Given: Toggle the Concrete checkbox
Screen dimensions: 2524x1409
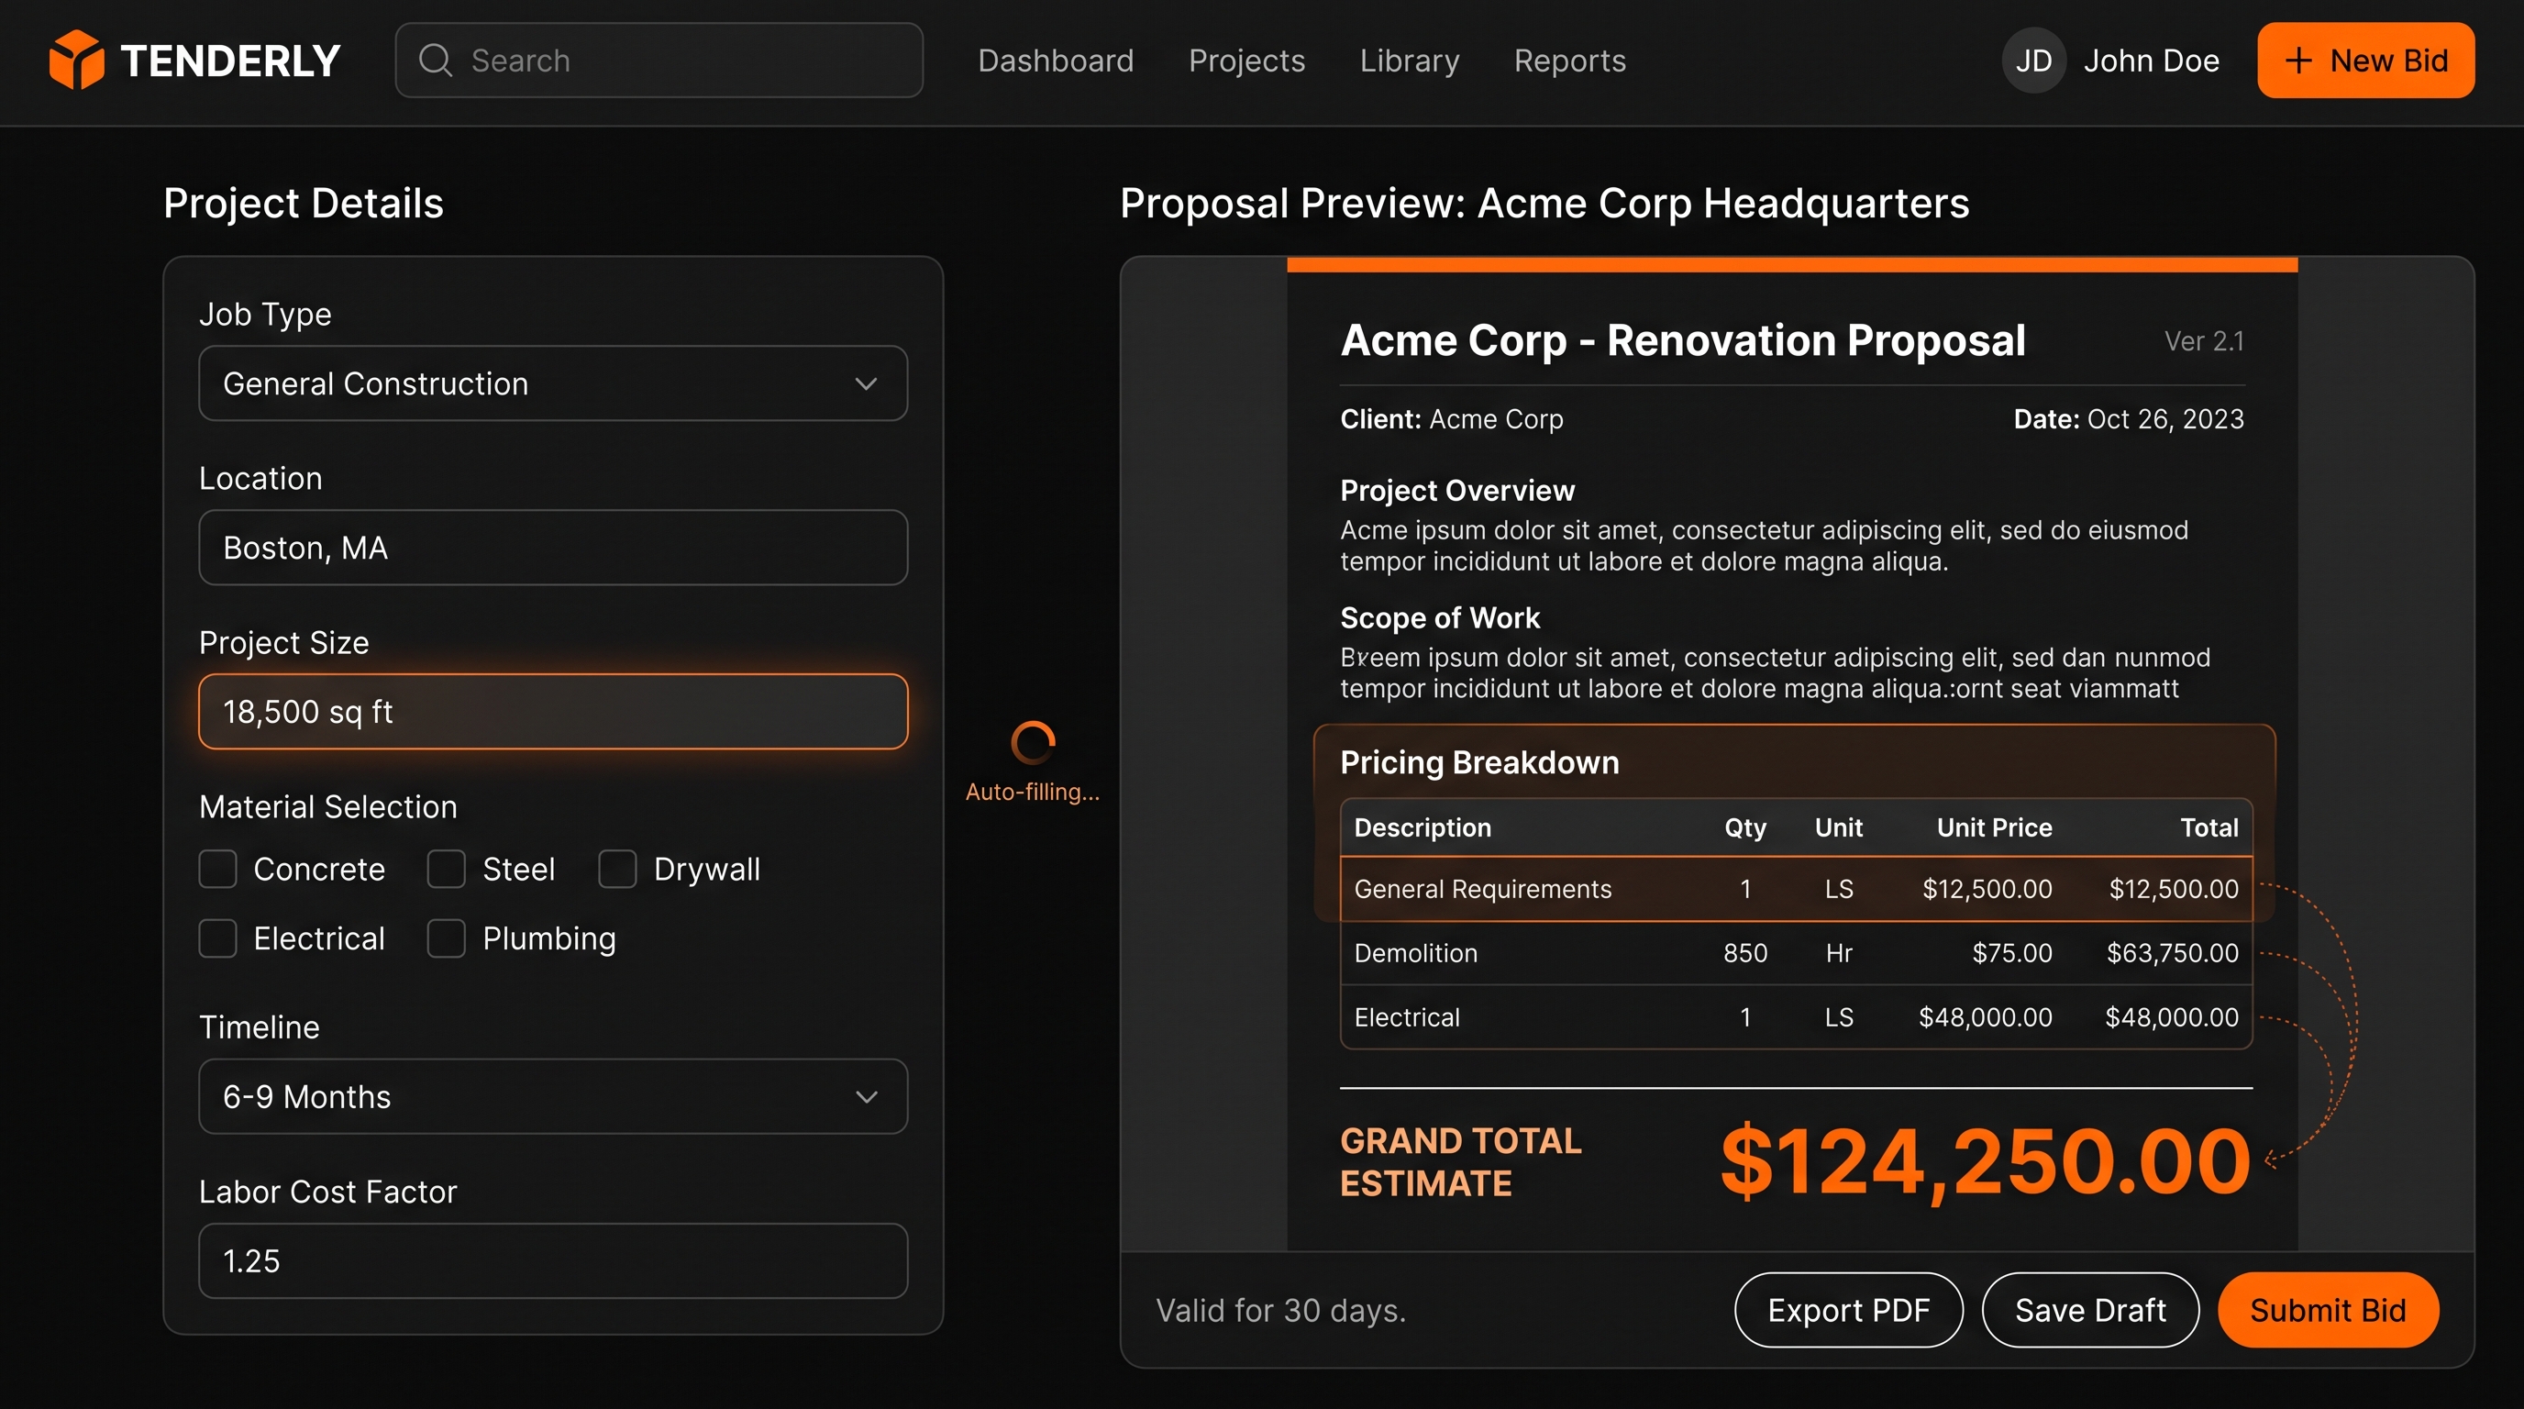Looking at the screenshot, I should (217, 869).
